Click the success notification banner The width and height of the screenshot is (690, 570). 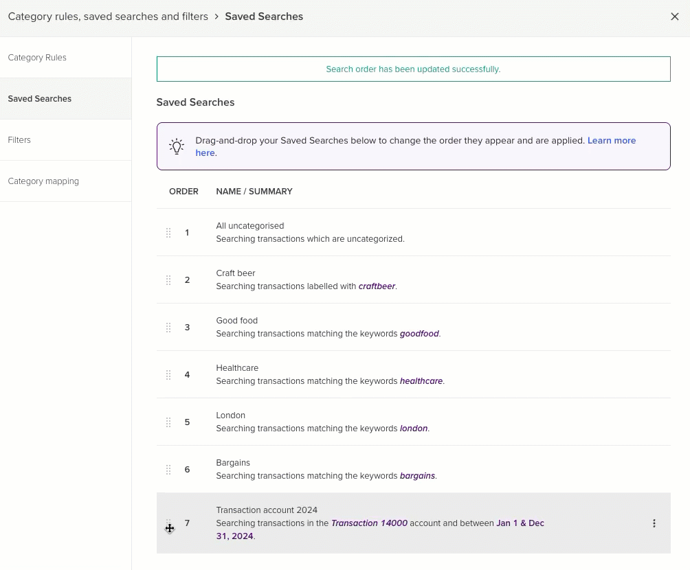tap(413, 69)
